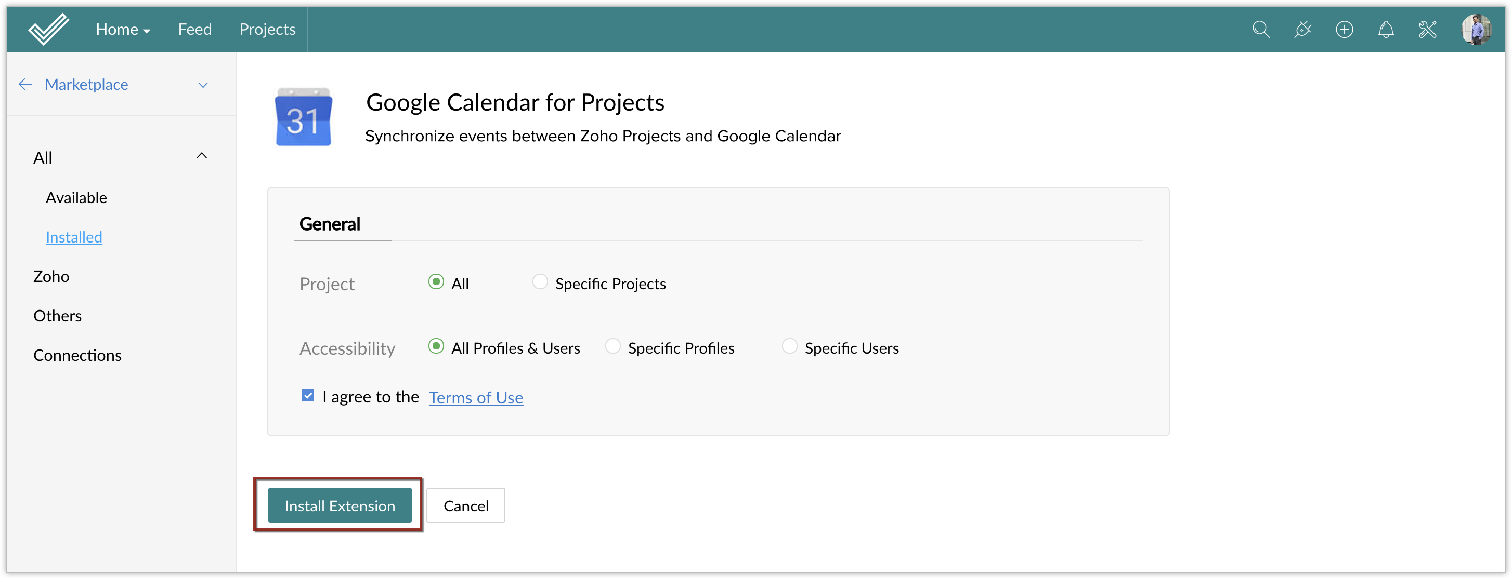The height and width of the screenshot is (579, 1512).
Task: Select the Specific Profiles radio option
Action: point(613,346)
